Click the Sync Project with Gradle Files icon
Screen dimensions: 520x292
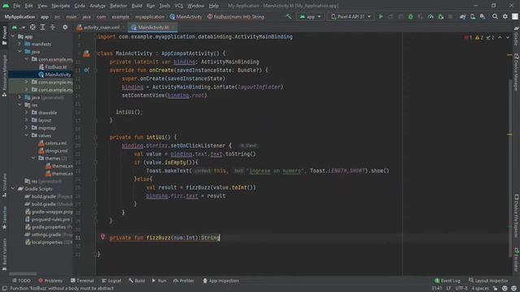462,16
